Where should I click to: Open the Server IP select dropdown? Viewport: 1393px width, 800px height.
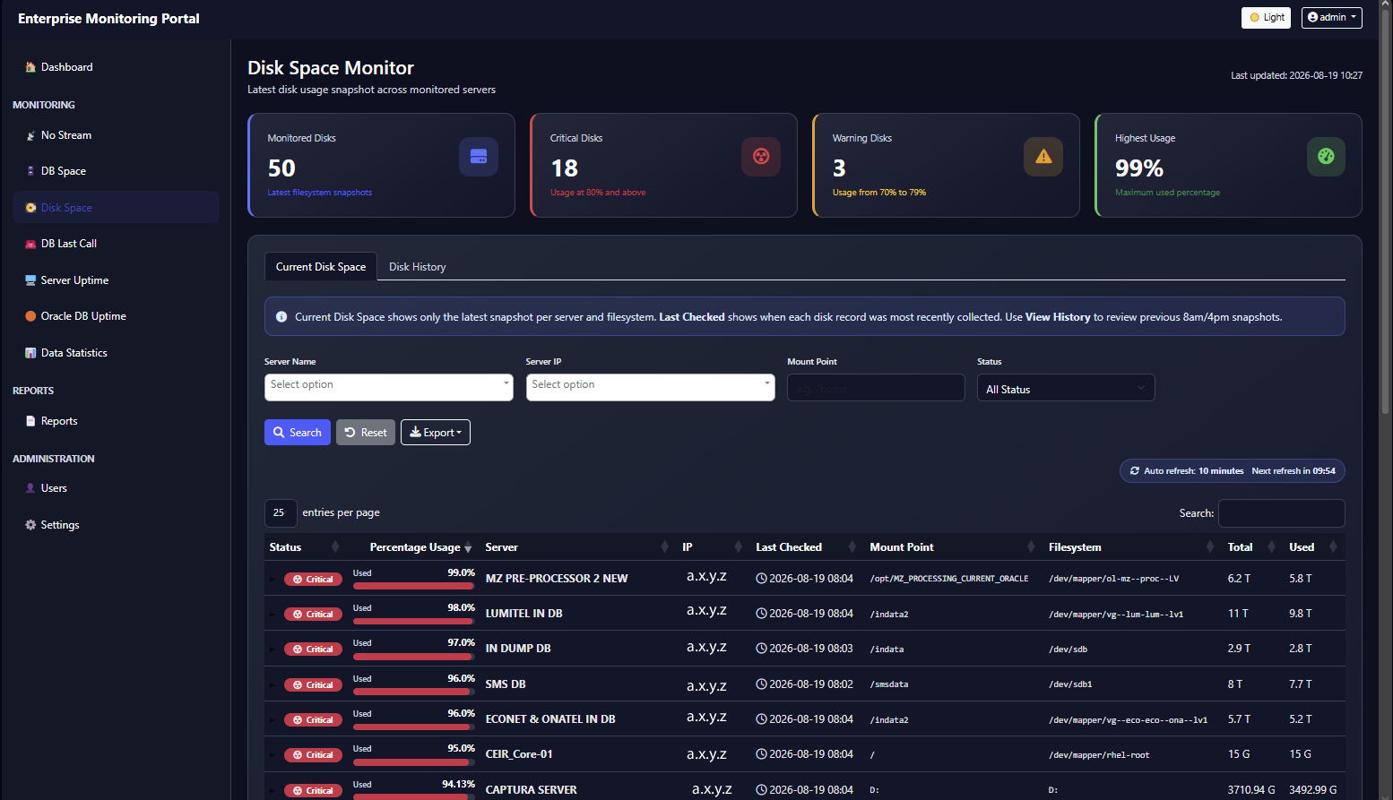(651, 387)
